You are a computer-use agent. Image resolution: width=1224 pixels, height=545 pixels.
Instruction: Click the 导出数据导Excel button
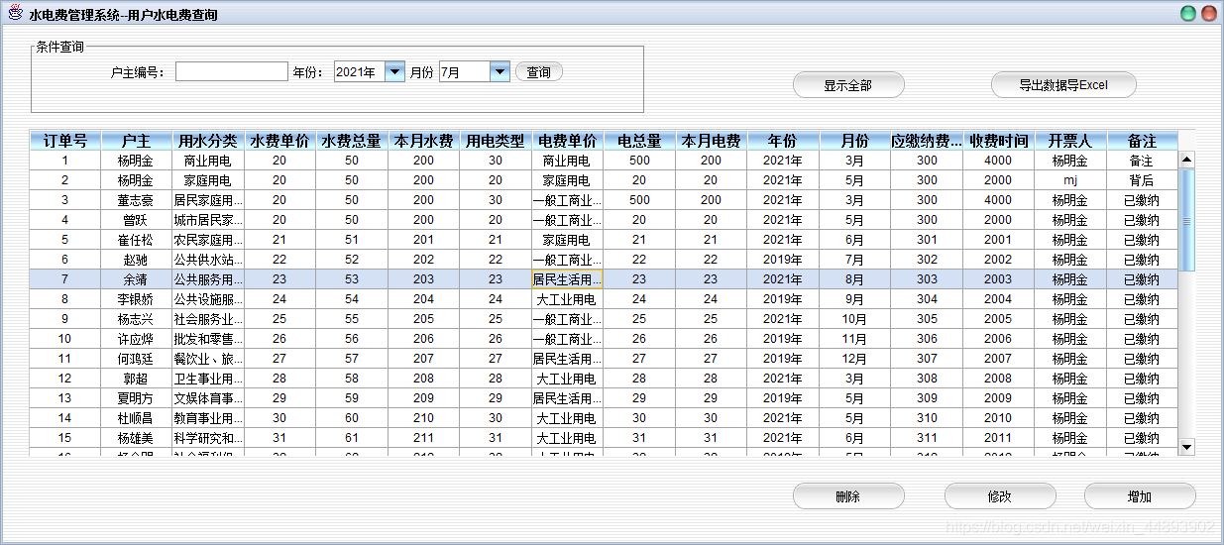(1063, 85)
